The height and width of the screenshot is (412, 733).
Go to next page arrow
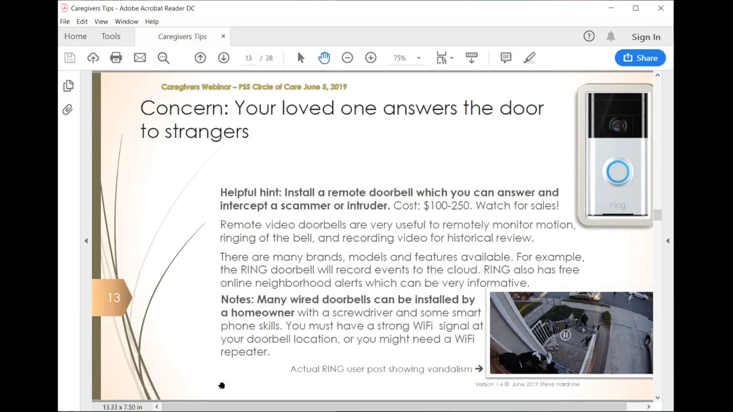[x=223, y=58]
